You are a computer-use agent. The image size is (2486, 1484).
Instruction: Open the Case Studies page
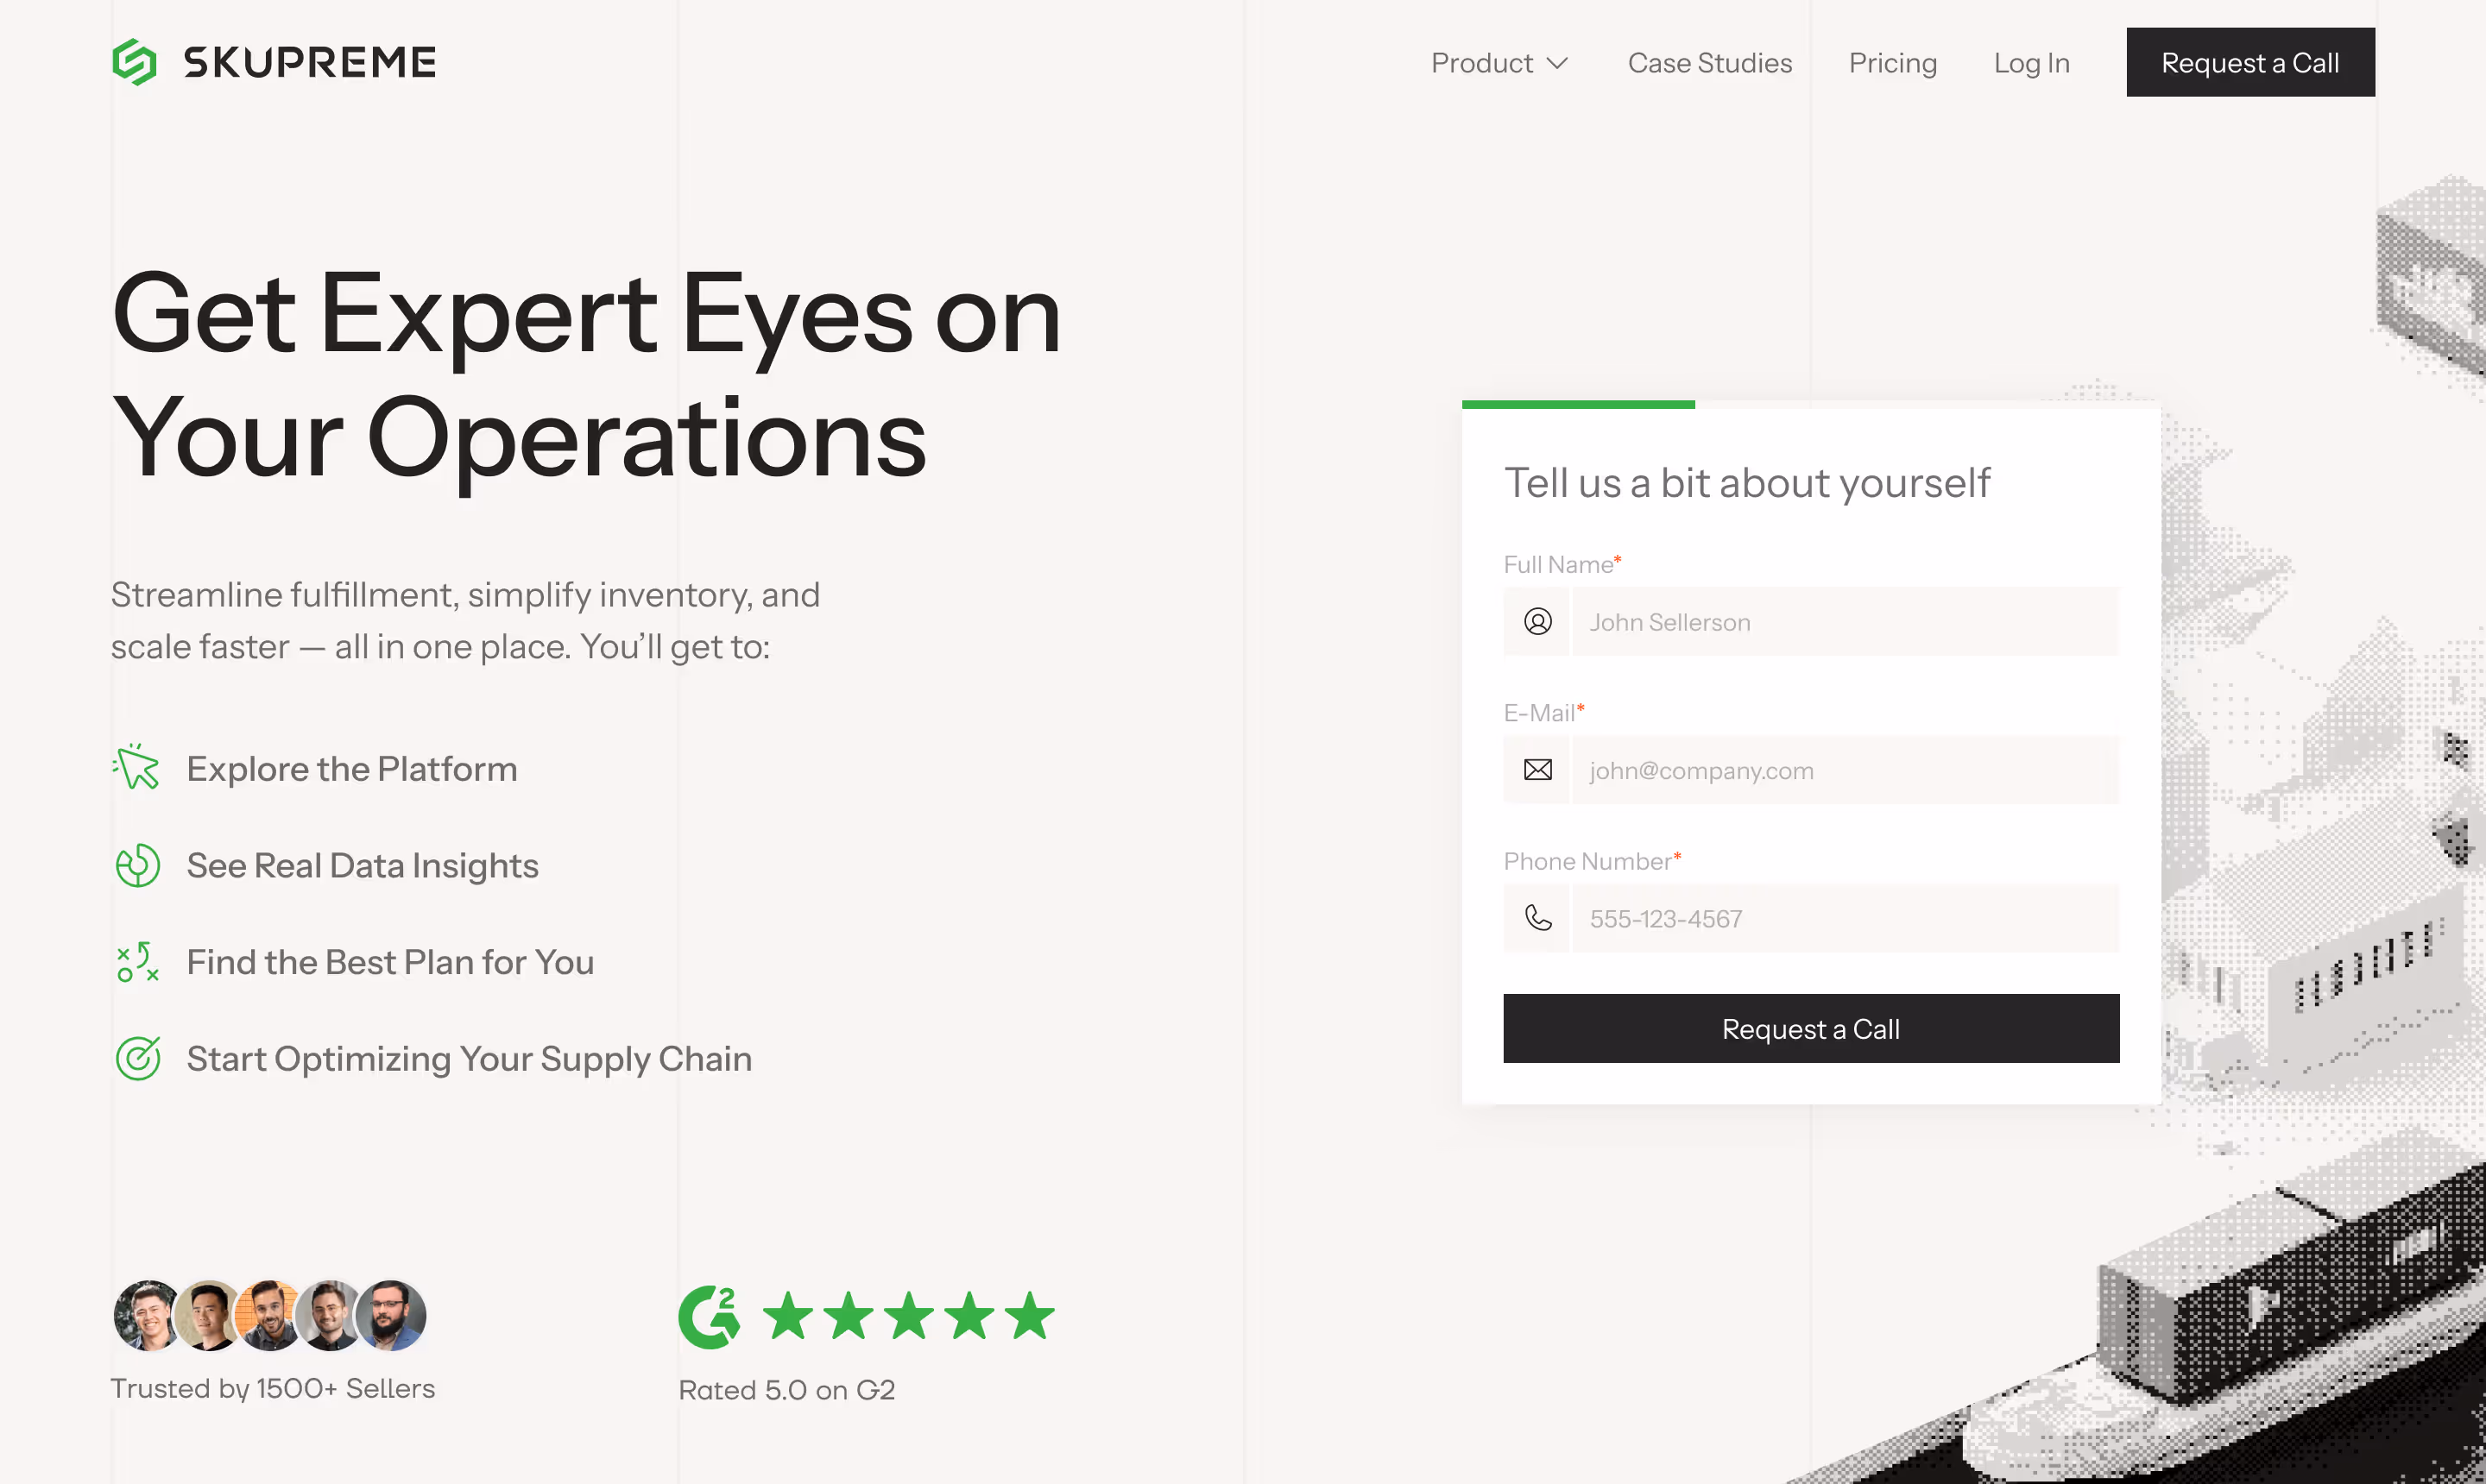pyautogui.click(x=1710, y=63)
